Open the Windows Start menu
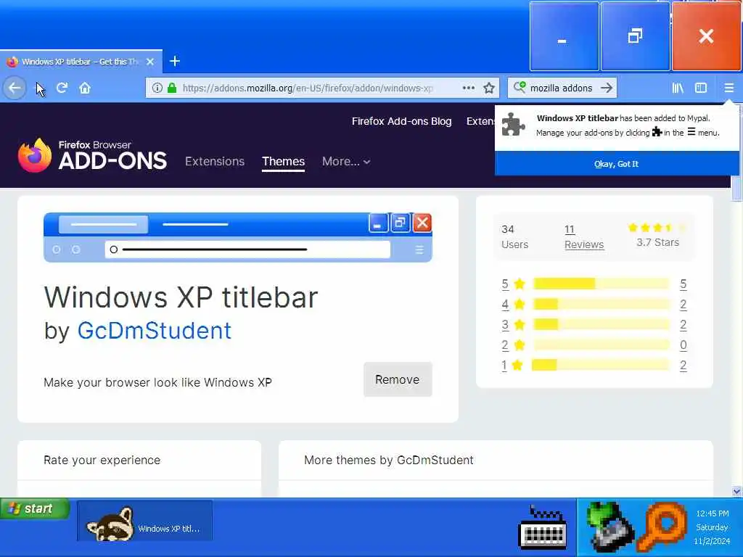The width and height of the screenshot is (743, 557). pyautogui.click(x=35, y=508)
